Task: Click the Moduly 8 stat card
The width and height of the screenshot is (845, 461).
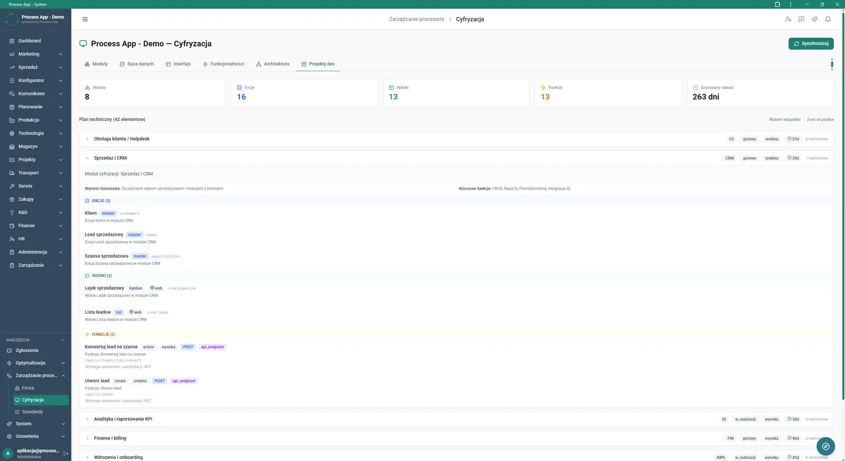Action: 152,93
